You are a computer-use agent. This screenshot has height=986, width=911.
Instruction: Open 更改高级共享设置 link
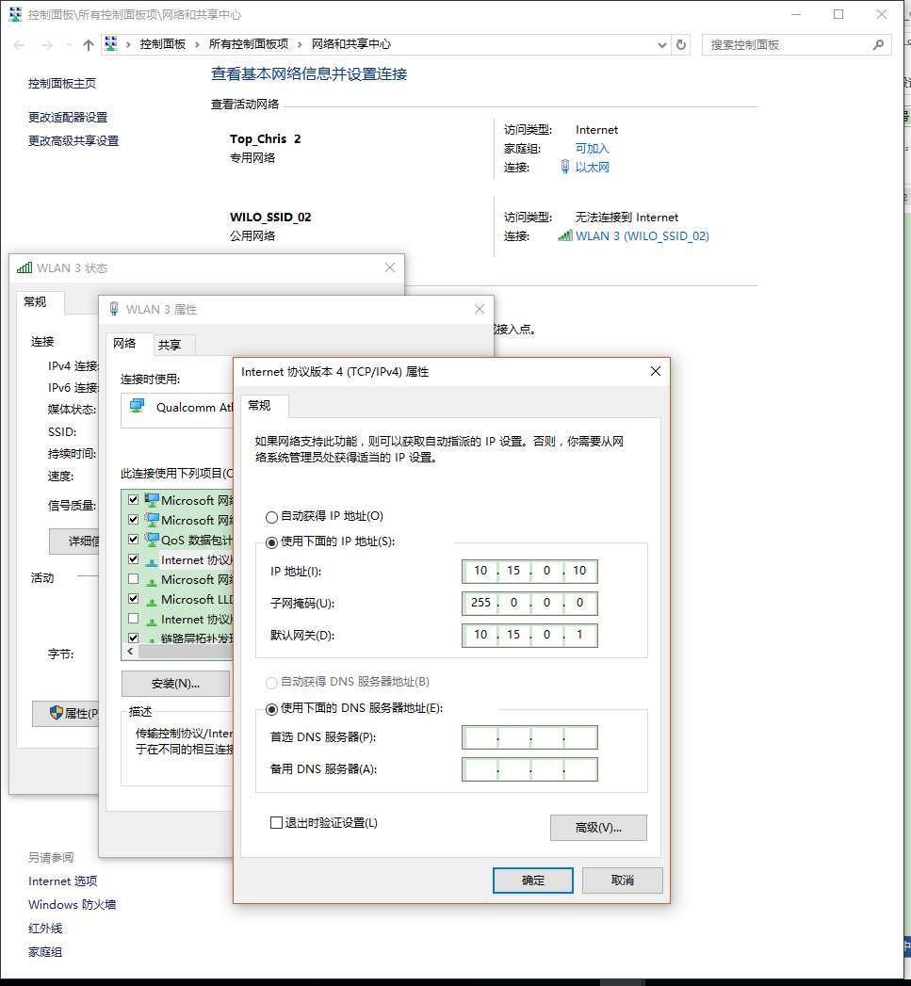pyautogui.click(x=73, y=140)
